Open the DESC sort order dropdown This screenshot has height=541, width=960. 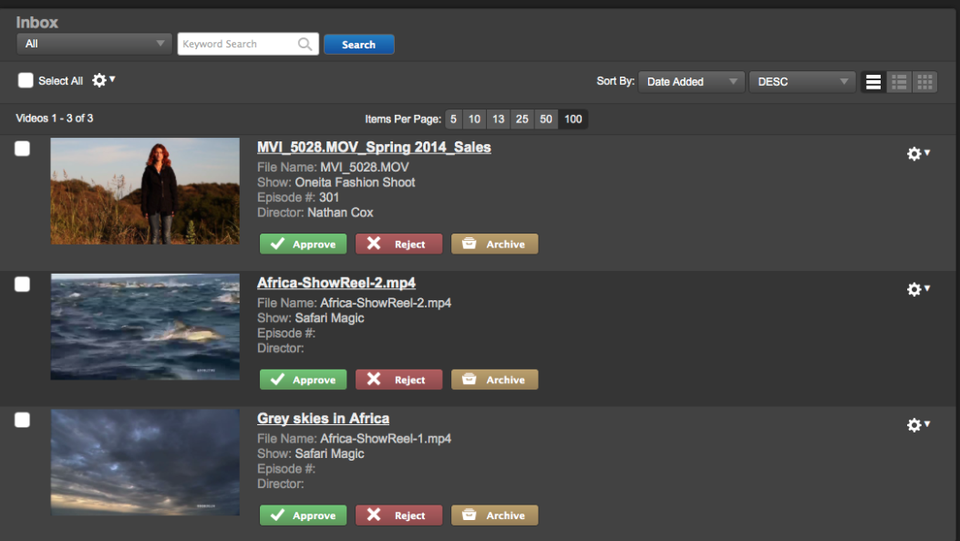click(801, 82)
